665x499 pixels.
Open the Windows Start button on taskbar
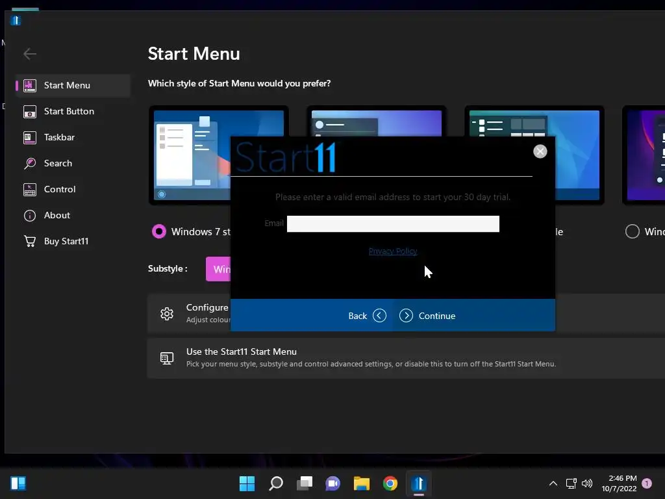click(x=247, y=483)
